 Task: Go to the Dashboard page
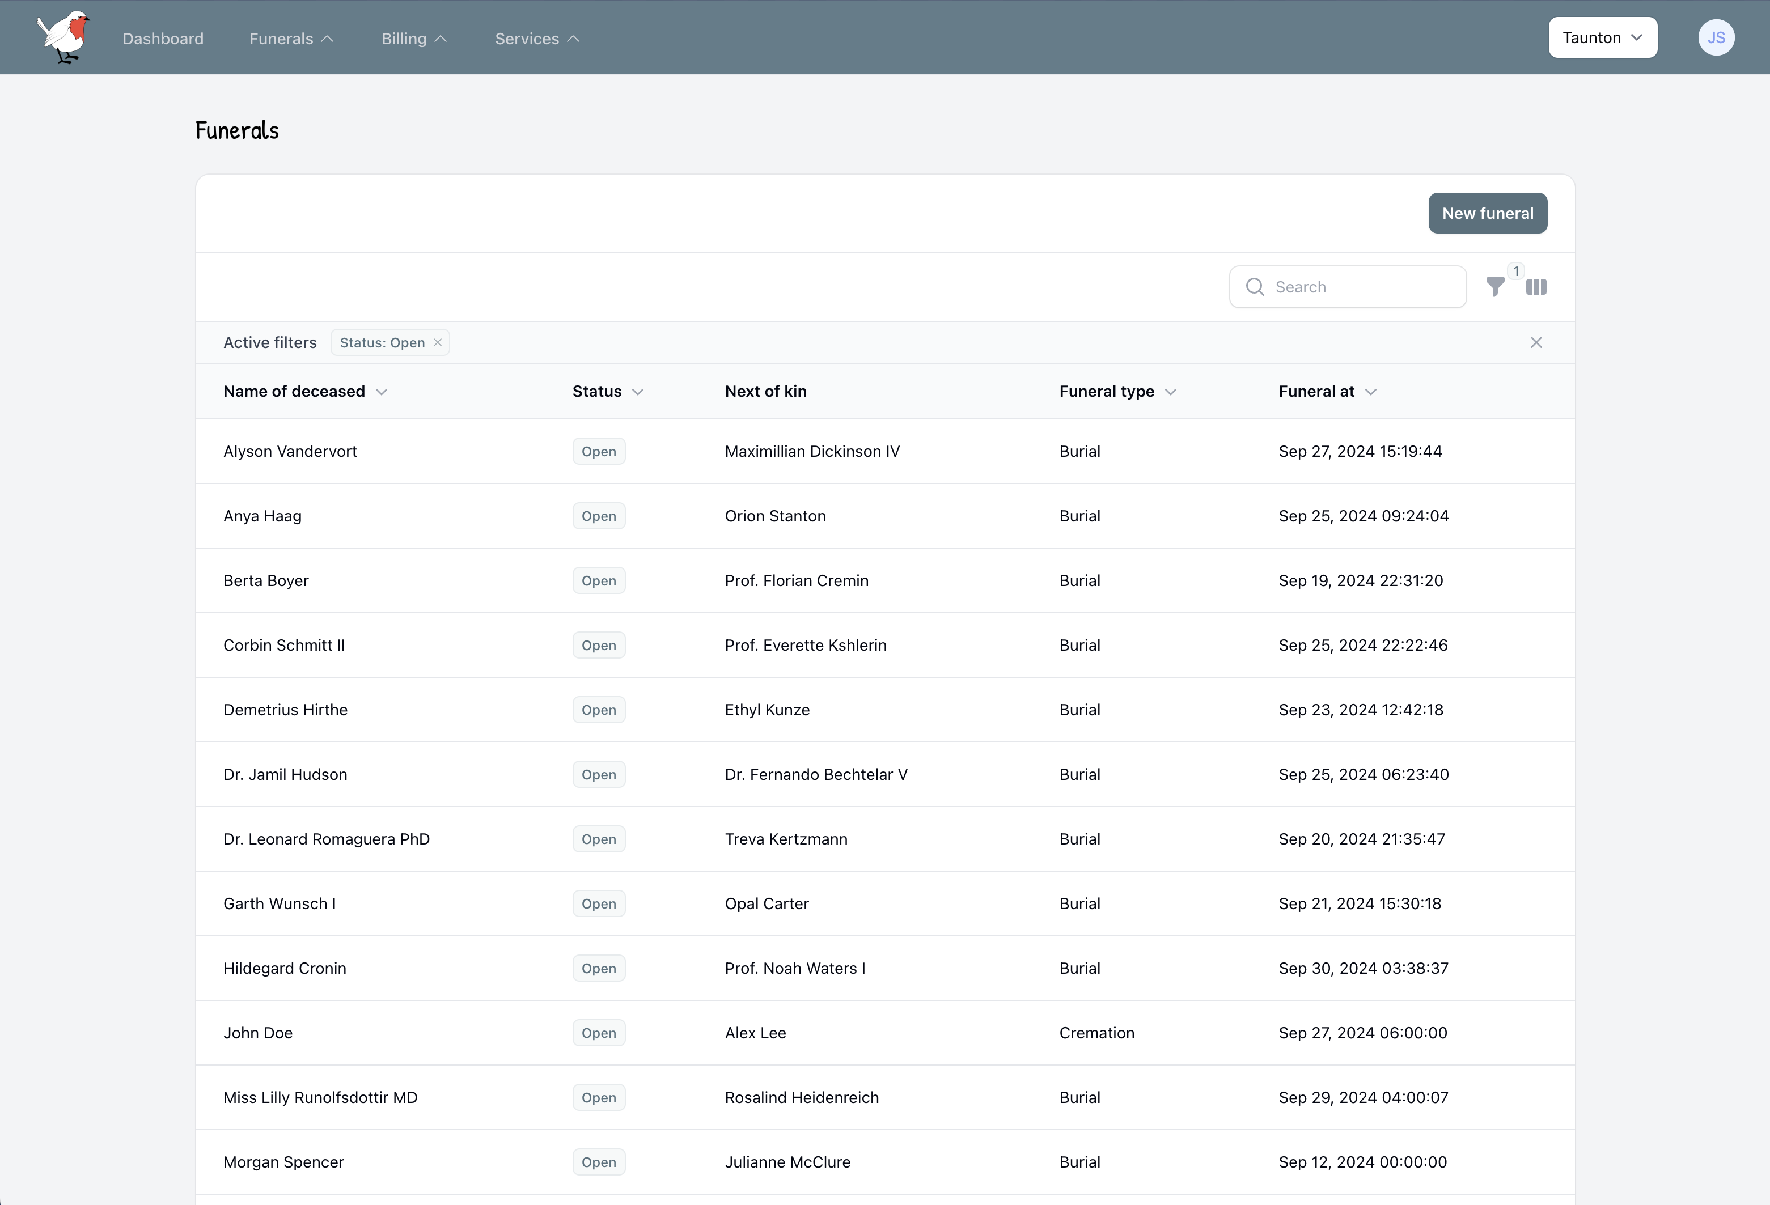pyautogui.click(x=163, y=38)
